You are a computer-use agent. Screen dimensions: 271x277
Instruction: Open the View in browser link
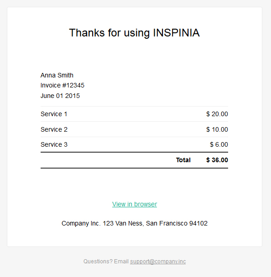pos(135,204)
